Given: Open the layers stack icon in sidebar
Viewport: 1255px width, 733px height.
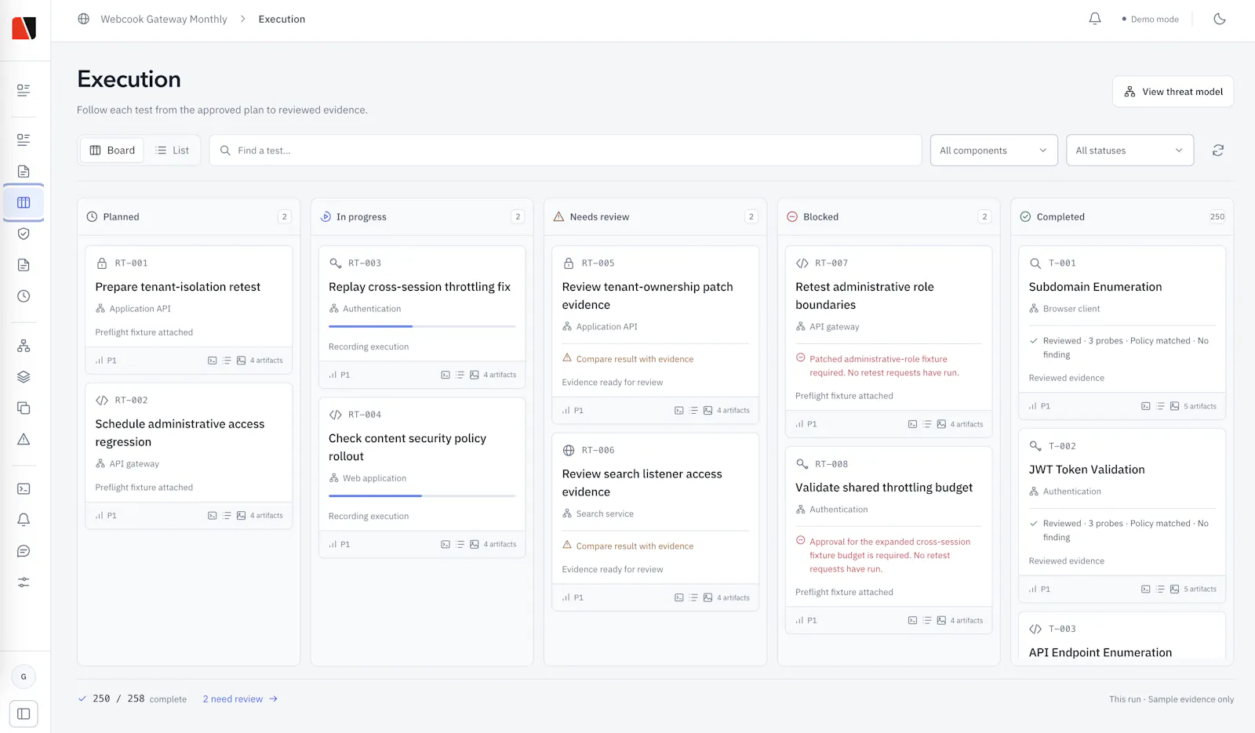Looking at the screenshot, I should click(24, 377).
